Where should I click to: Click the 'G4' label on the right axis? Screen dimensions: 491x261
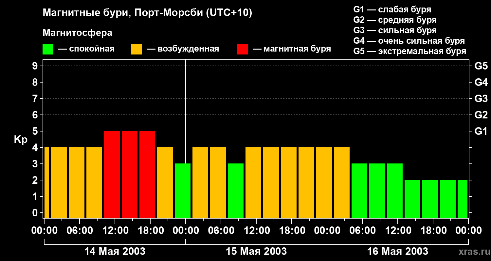pyautogui.click(x=481, y=82)
